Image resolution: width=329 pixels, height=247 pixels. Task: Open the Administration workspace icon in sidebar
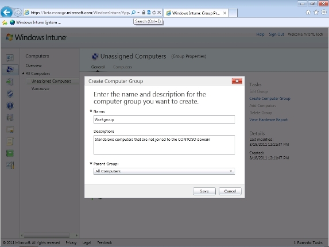[10, 165]
